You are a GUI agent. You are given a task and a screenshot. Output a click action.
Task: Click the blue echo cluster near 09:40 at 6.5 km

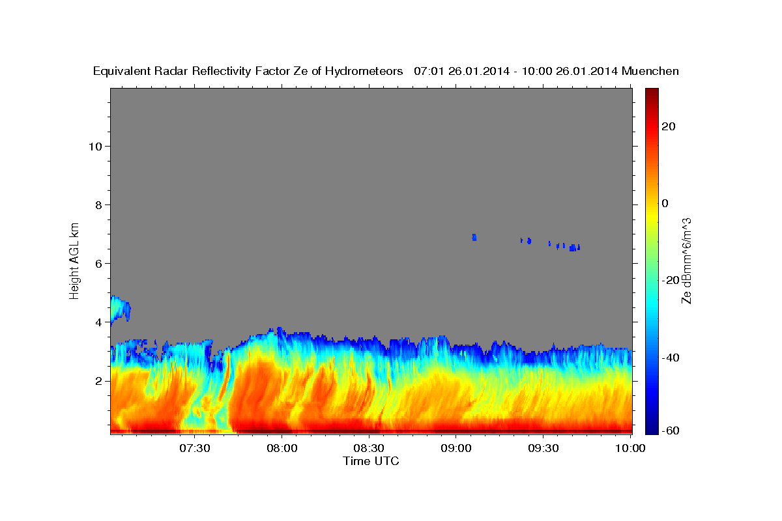click(574, 247)
